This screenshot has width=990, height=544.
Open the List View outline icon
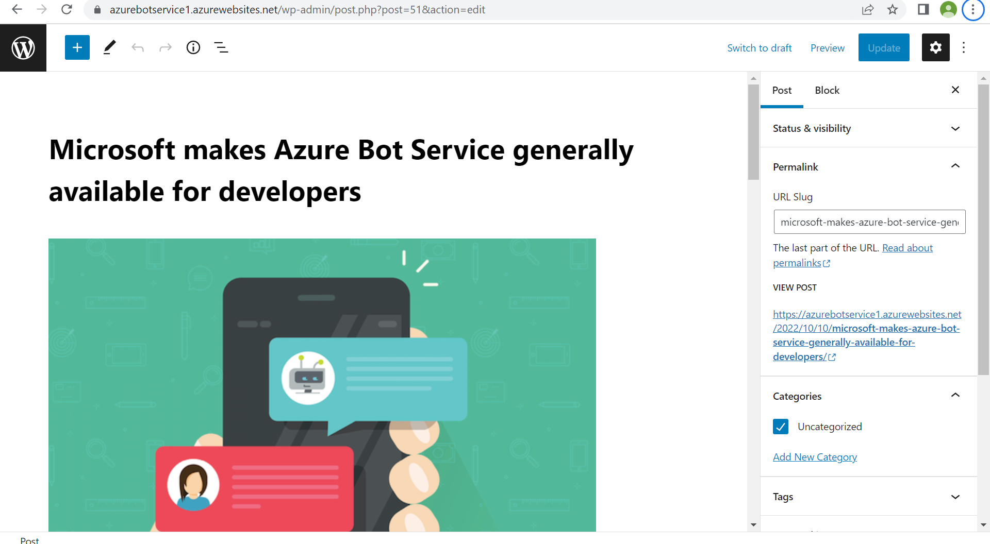click(221, 48)
